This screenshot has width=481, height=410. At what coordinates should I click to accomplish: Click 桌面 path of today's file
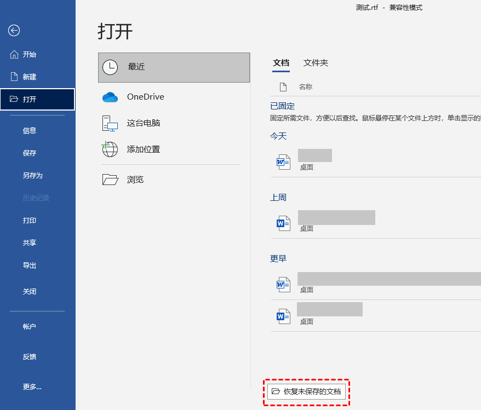(306, 168)
